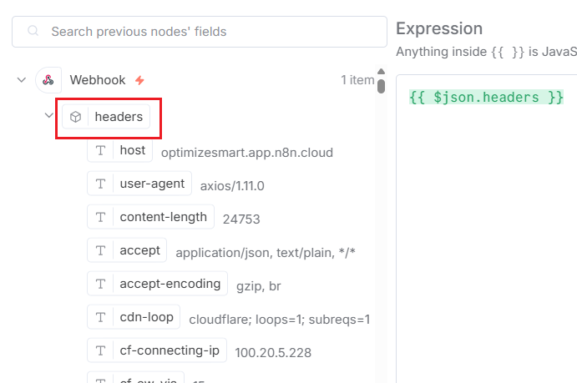Select the accept-encoding field pill

(170, 284)
